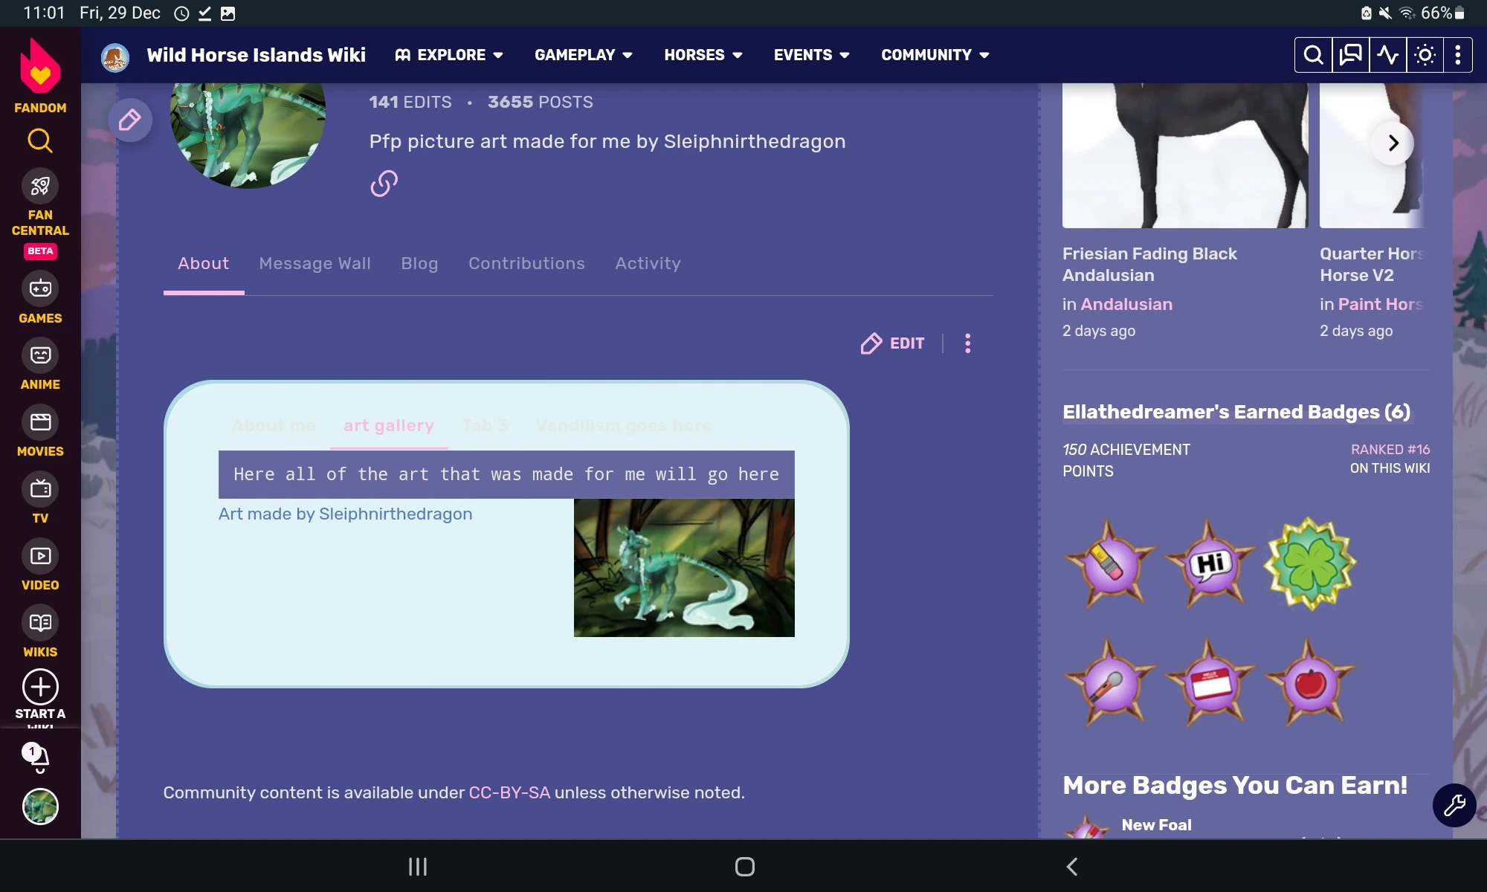Open the Fan Central rocket icon
This screenshot has height=892, width=1487.
point(40,186)
